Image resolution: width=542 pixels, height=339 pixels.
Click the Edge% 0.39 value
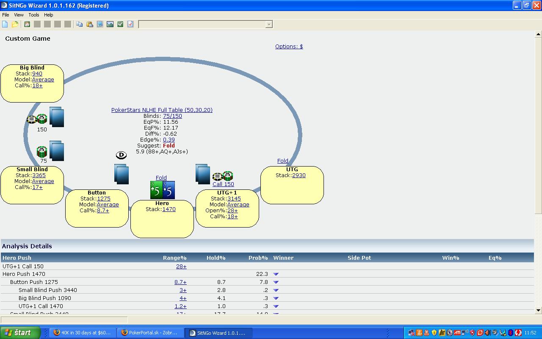pyautogui.click(x=169, y=139)
